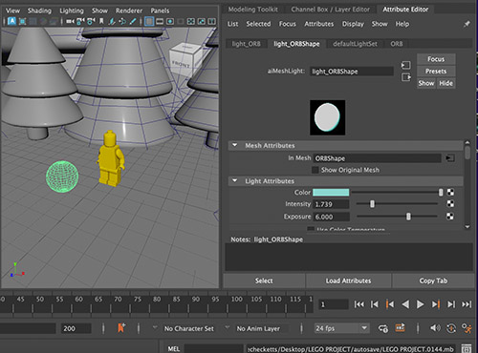Image resolution: width=478 pixels, height=353 pixels.
Task: Switch to Modeling Toolkit tab
Action: (x=252, y=10)
